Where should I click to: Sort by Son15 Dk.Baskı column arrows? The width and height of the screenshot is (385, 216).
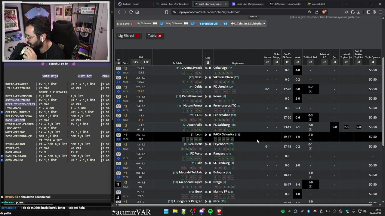coord(287,62)
